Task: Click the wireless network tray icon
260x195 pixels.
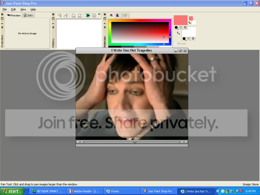Action: (232, 191)
